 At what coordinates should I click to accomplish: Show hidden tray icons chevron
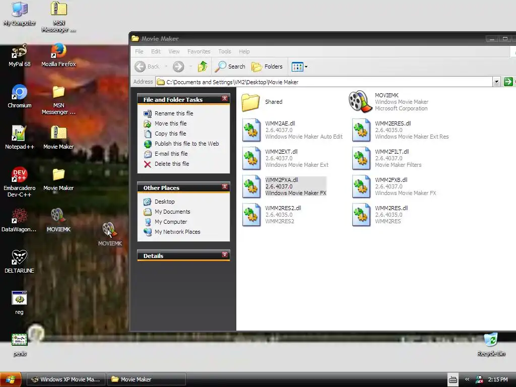point(467,379)
